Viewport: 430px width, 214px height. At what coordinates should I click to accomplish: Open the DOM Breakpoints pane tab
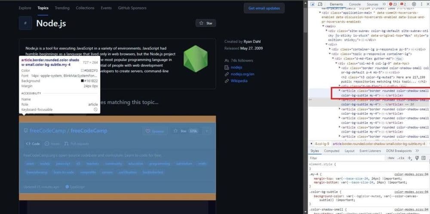click(x=399, y=151)
